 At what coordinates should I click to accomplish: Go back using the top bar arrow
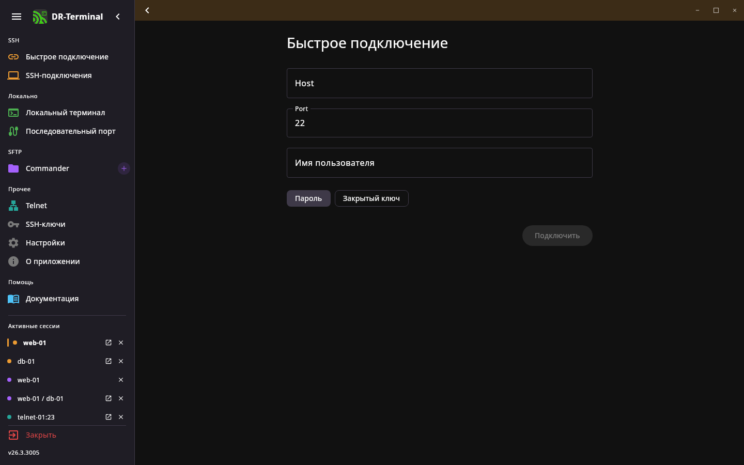[147, 10]
